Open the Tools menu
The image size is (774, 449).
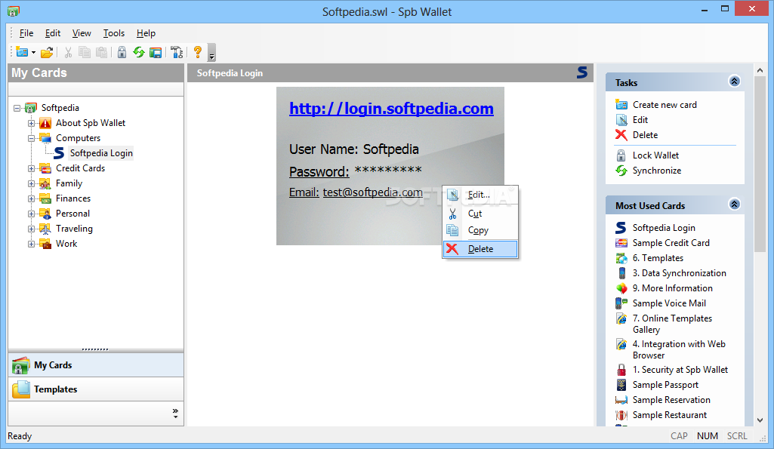[113, 33]
